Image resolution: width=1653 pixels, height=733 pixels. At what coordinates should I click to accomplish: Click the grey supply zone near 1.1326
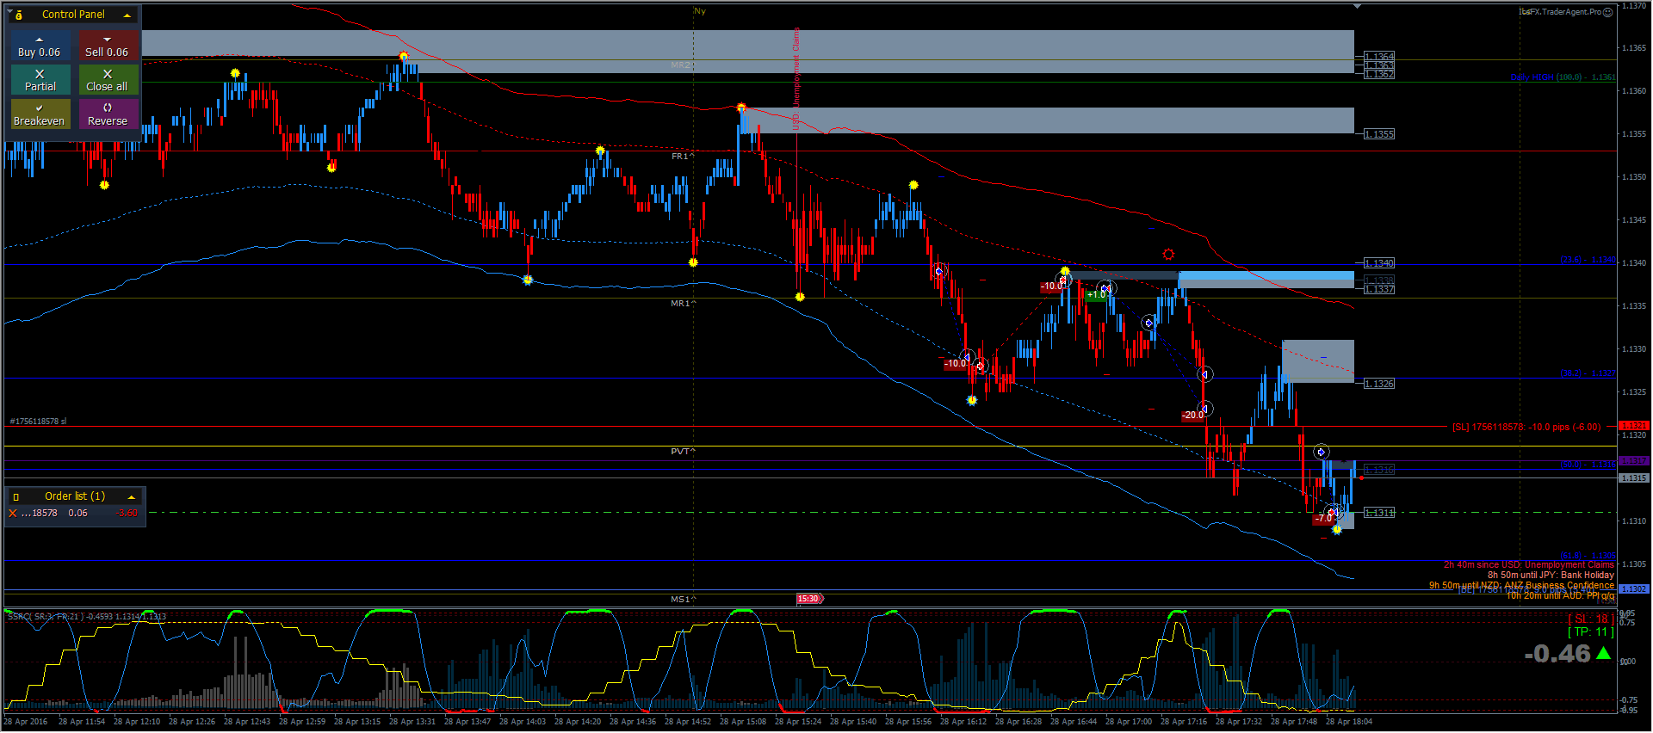[1318, 361]
